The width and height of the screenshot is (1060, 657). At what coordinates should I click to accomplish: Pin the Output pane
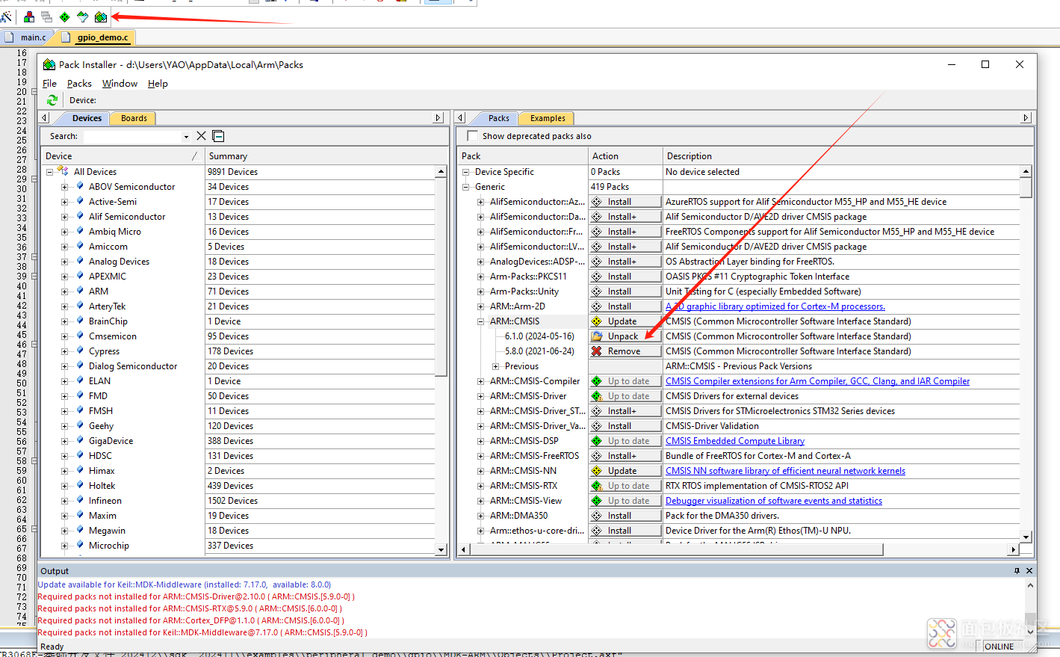coord(1017,570)
